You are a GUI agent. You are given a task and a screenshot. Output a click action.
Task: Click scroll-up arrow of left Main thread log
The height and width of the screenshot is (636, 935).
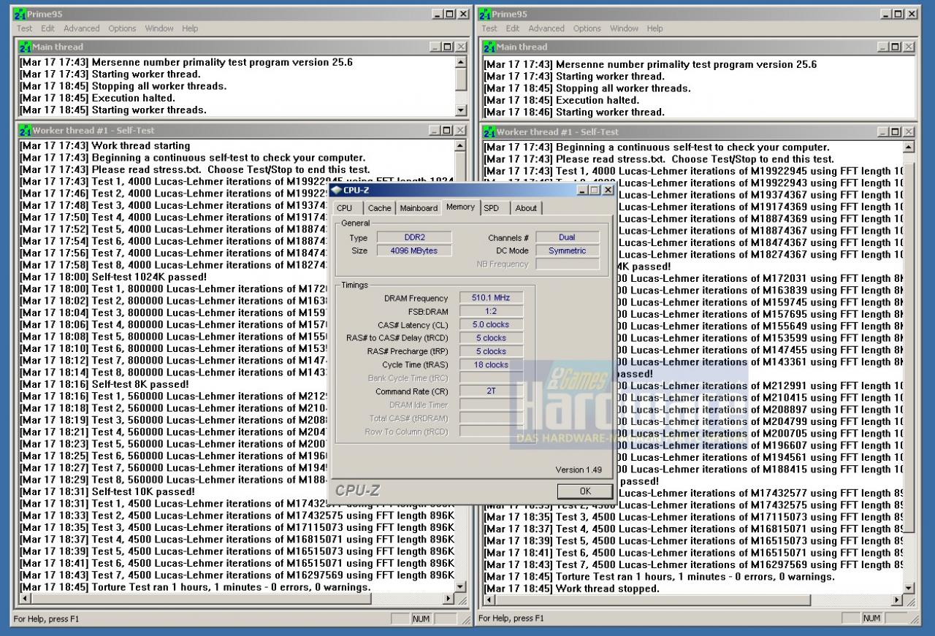pos(460,62)
